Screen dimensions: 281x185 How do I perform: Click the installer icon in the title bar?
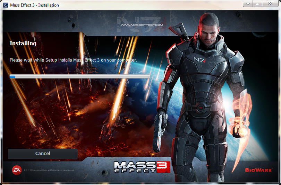point(6,5)
